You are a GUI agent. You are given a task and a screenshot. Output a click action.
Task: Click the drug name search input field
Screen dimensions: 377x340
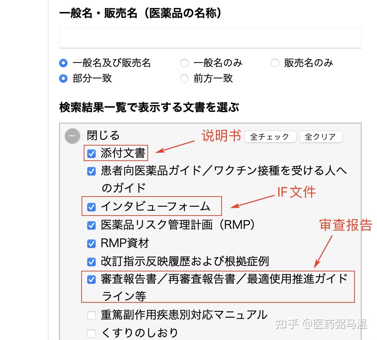pos(210,38)
